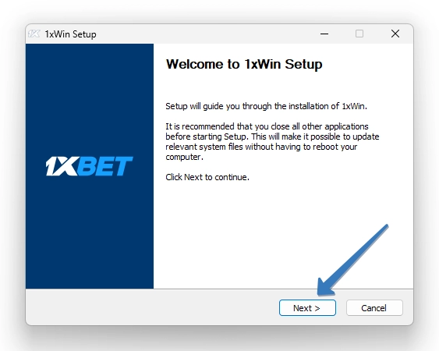Click the '1xWin Setup' window title text
Screen dimensions: 439x351
(70, 34)
